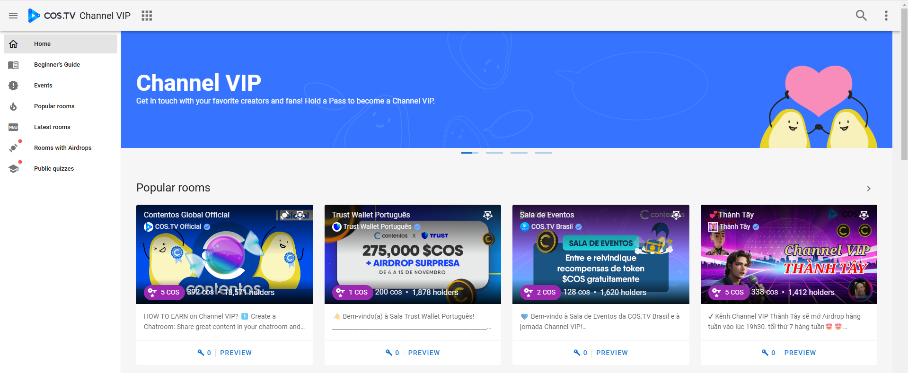The height and width of the screenshot is (373, 908).
Task: Open COS.TV Brasil channel avatar
Action: (x=525, y=227)
